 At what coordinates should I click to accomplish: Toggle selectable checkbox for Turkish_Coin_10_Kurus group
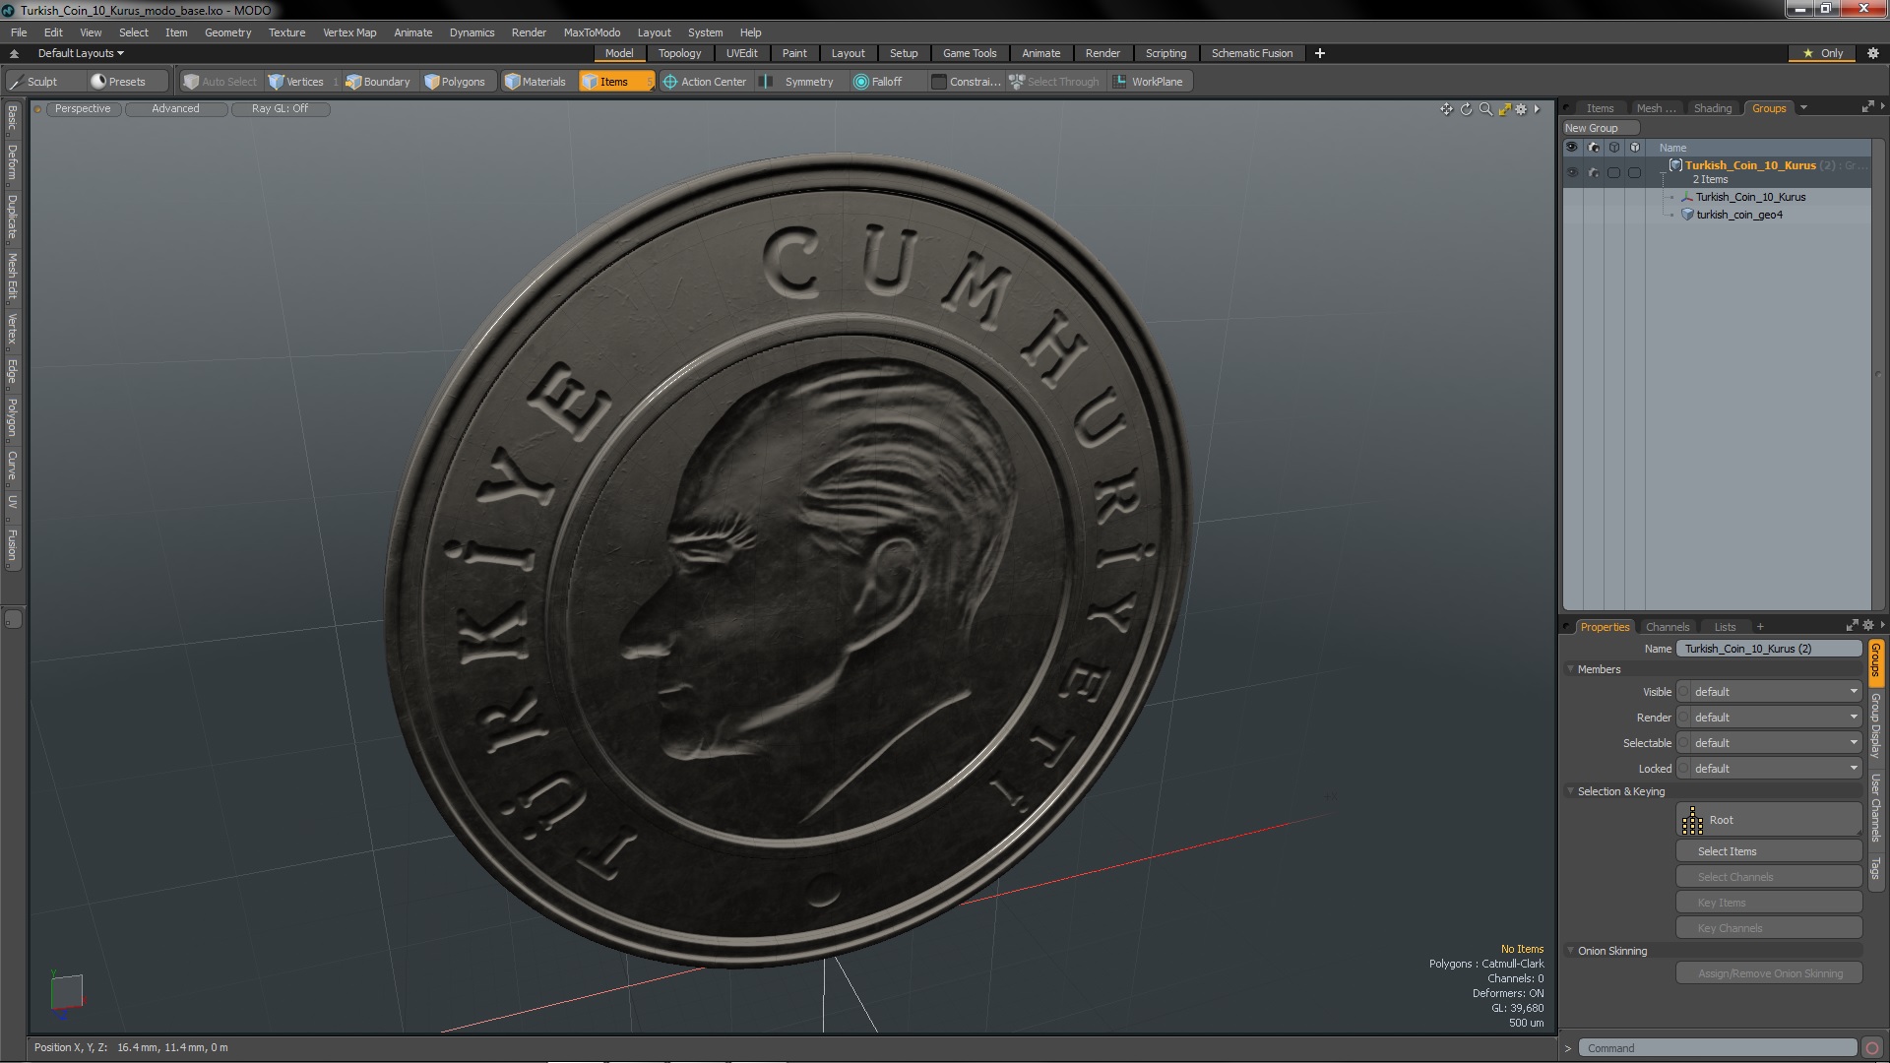coord(1613,172)
